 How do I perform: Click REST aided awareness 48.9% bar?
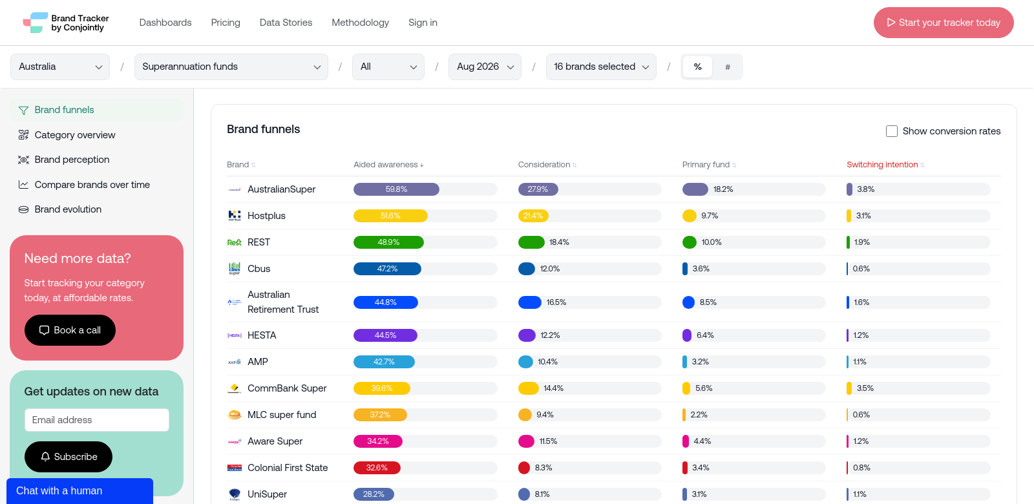[x=388, y=242]
